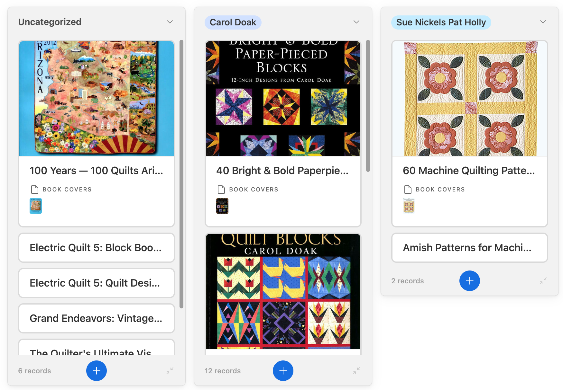This screenshot has width=563, height=390.
Task: Open the Carol Doak Quilt Blocks cover image
Action: (x=283, y=291)
